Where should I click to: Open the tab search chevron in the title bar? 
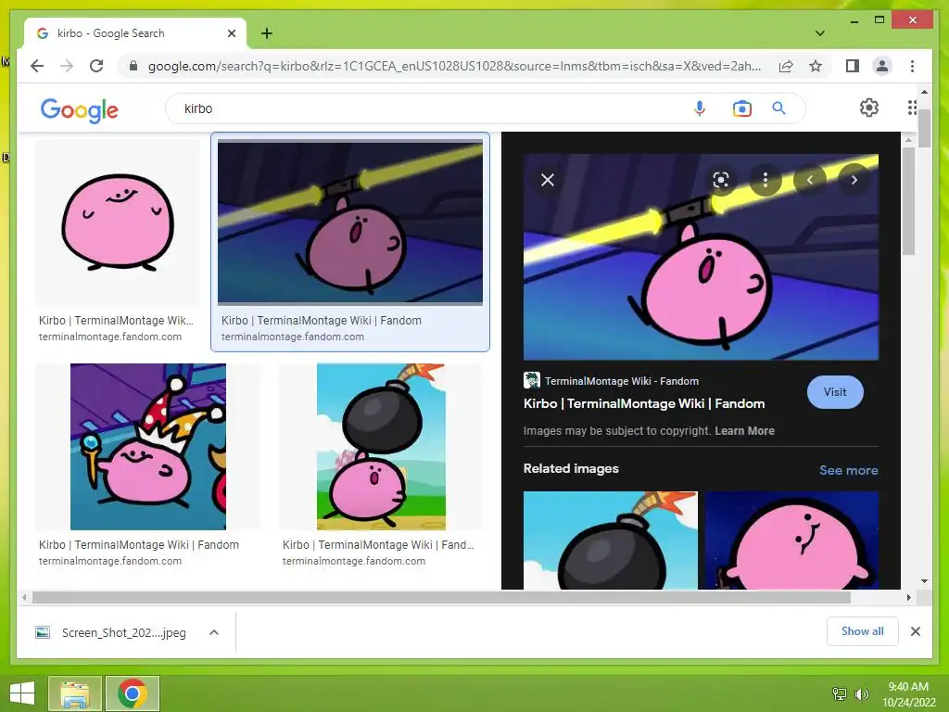(x=820, y=33)
